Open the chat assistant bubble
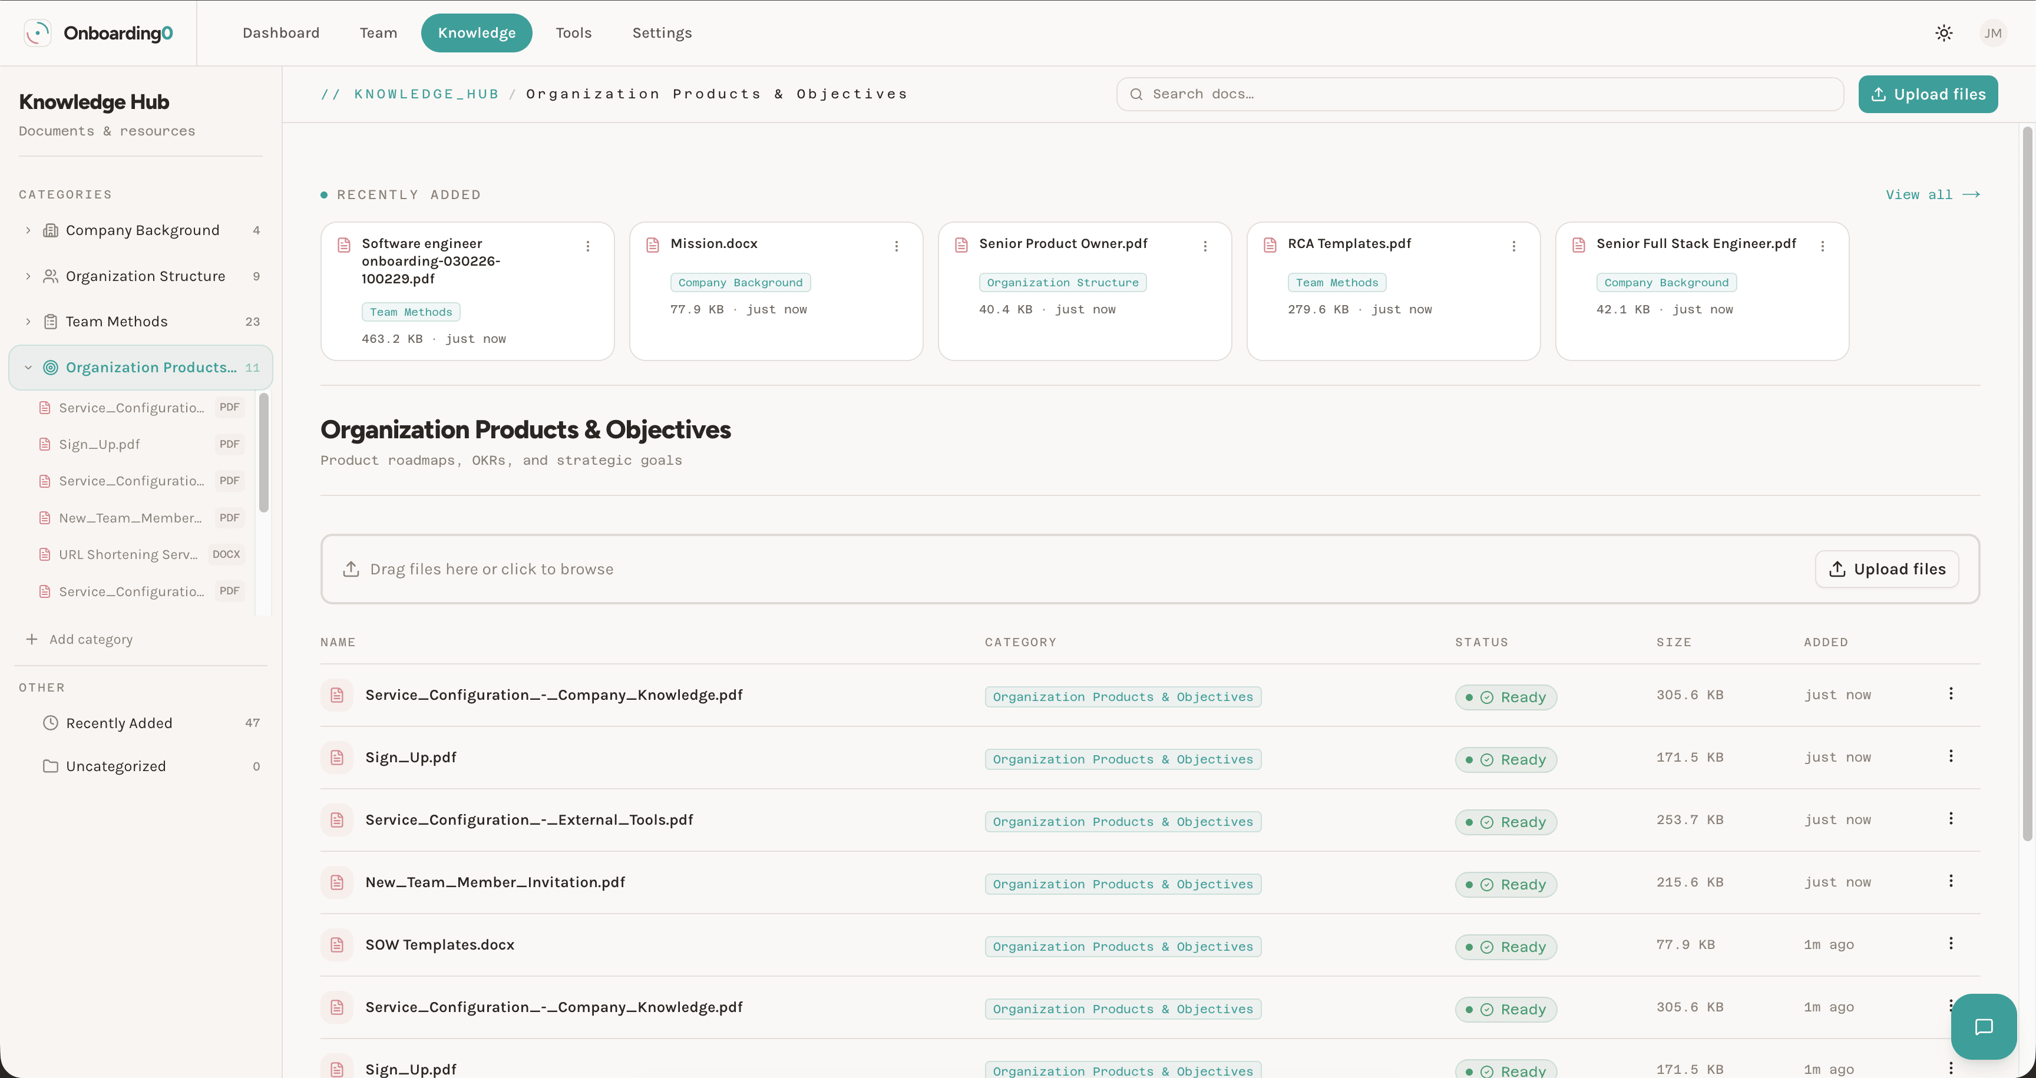Viewport: 2036px width, 1078px height. point(1983,1027)
